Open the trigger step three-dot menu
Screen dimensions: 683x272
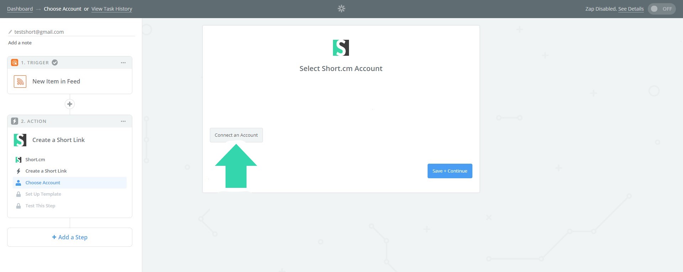123,62
